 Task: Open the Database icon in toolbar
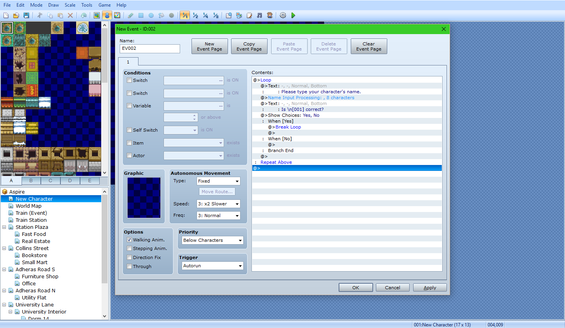coord(229,15)
